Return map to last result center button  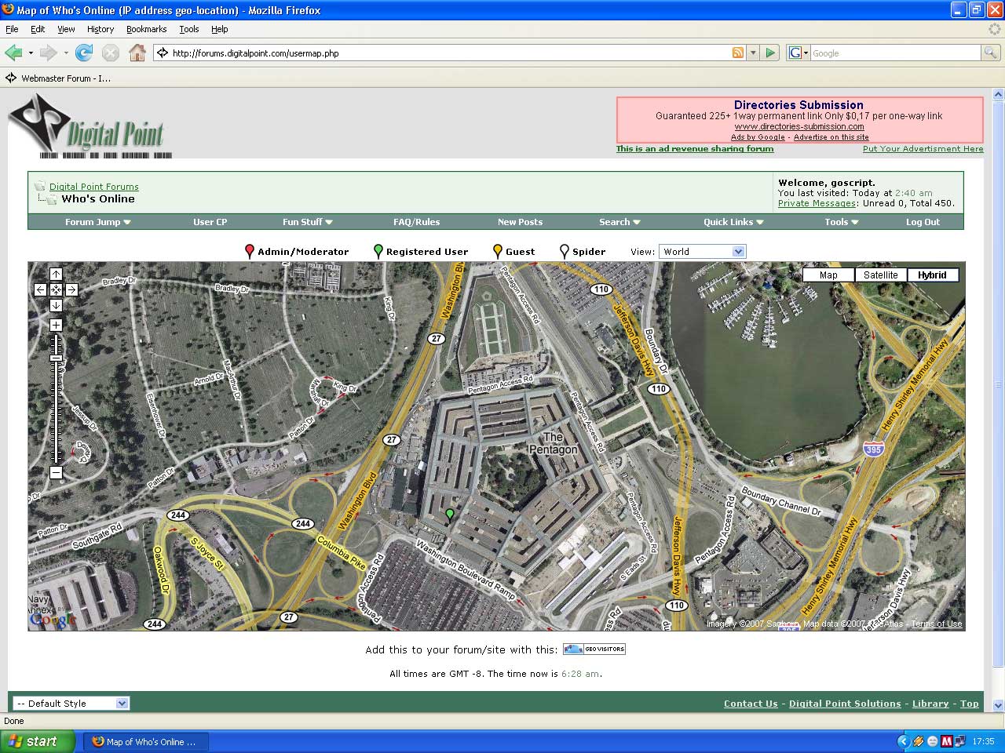tap(56, 289)
